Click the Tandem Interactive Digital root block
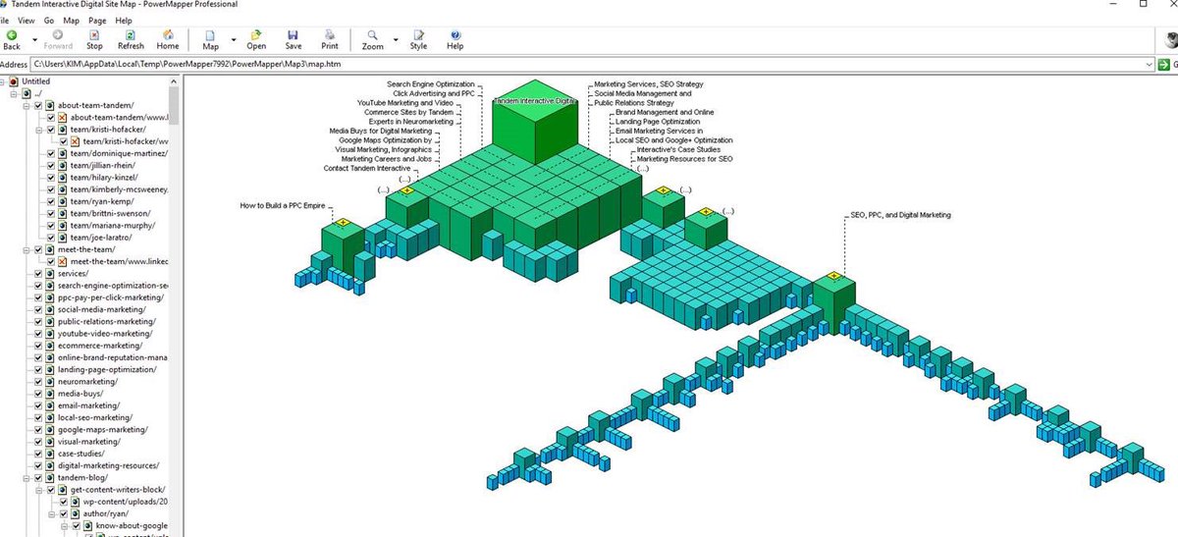The width and height of the screenshot is (1178, 537). tap(533, 123)
